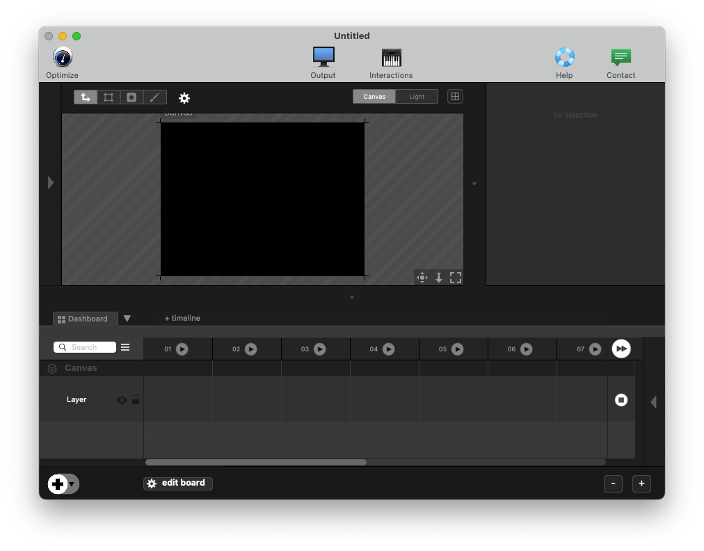This screenshot has height=551, width=704.
Task: Open canvas settings gear
Action: click(184, 98)
